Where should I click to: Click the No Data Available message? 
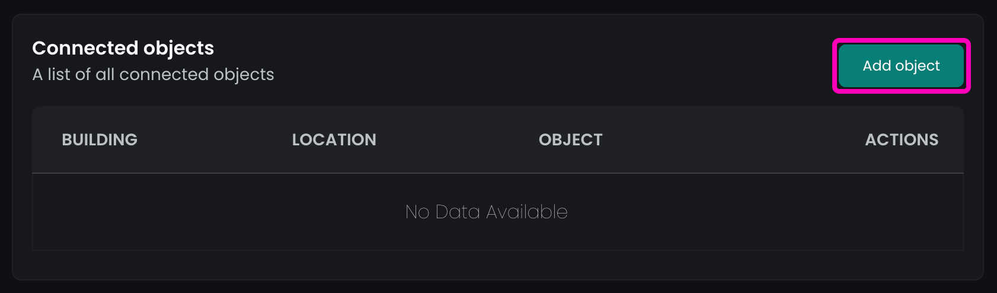(x=486, y=212)
